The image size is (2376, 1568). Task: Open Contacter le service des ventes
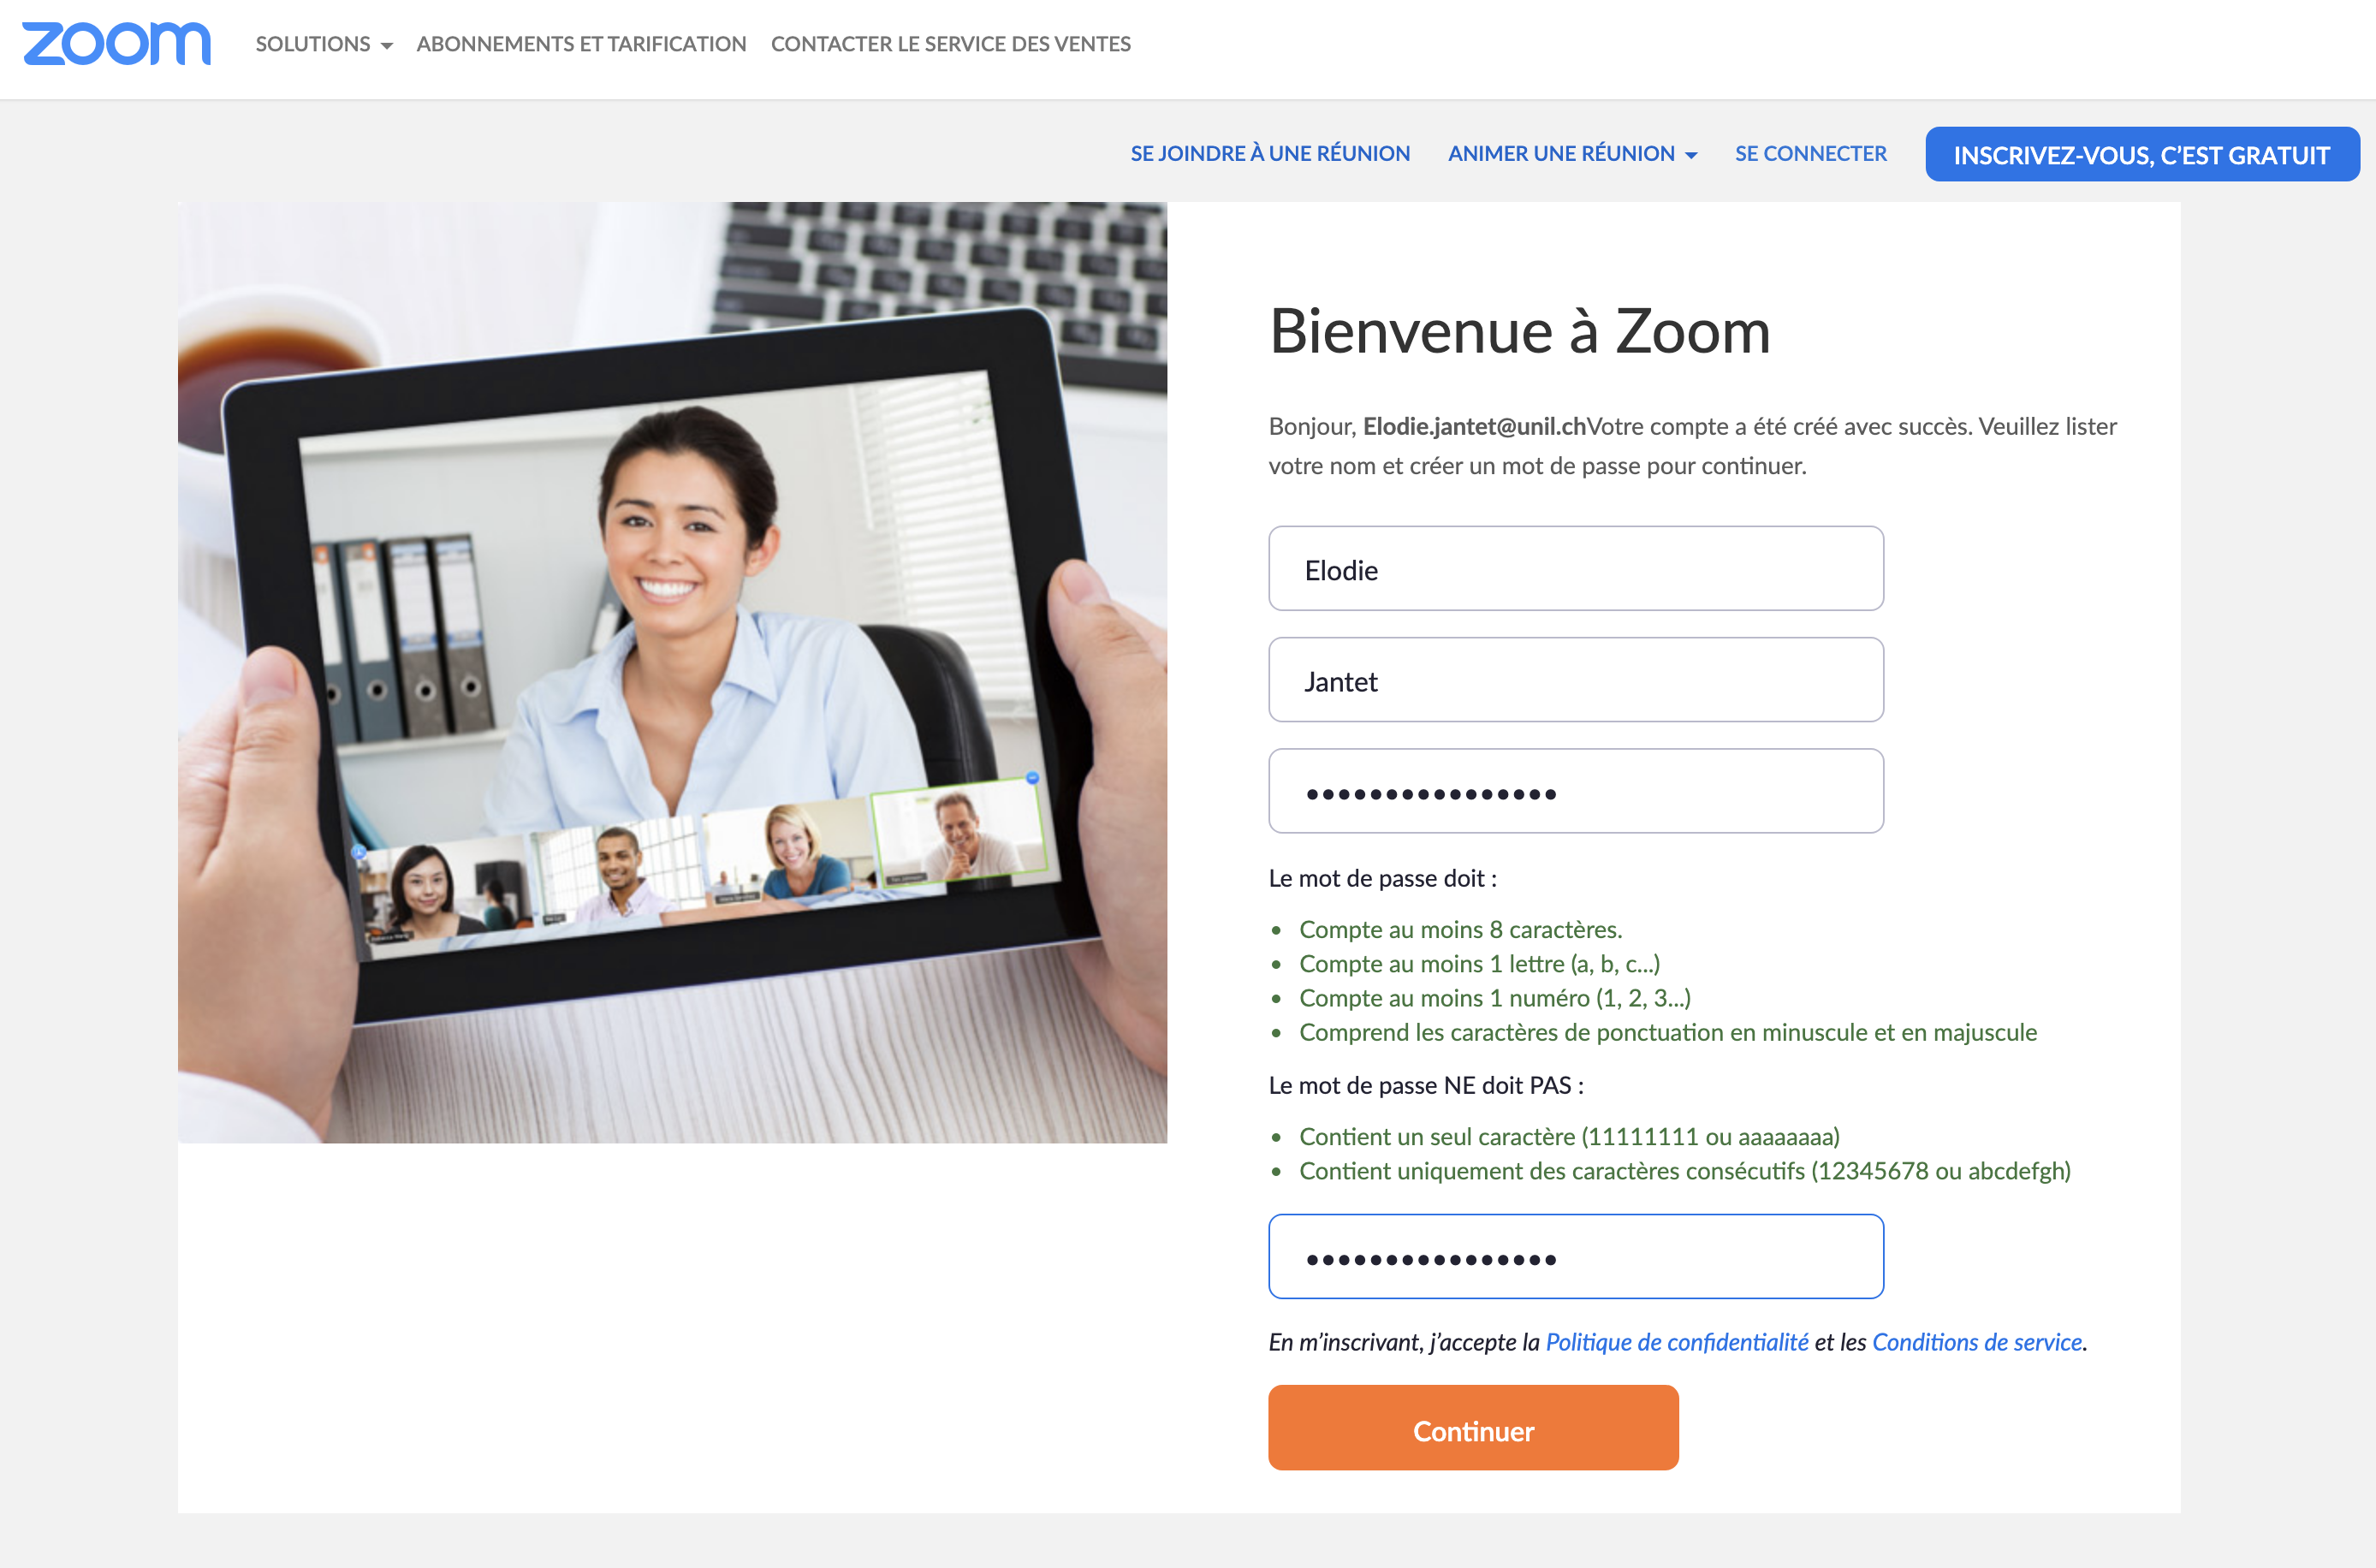pos(950,44)
